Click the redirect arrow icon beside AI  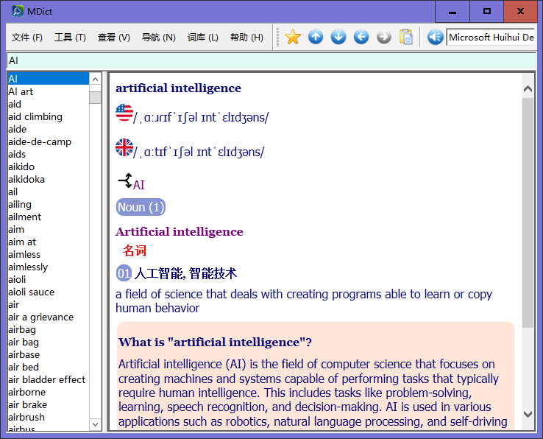[x=125, y=180]
